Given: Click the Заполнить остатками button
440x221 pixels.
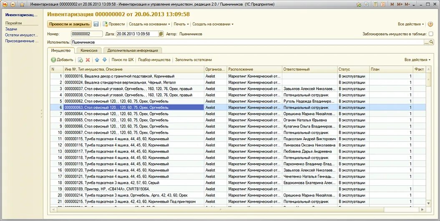Looking at the screenshot, I should point(194,60).
